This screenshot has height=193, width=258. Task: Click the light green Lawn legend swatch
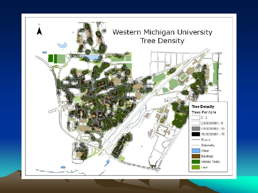pyautogui.click(x=196, y=167)
